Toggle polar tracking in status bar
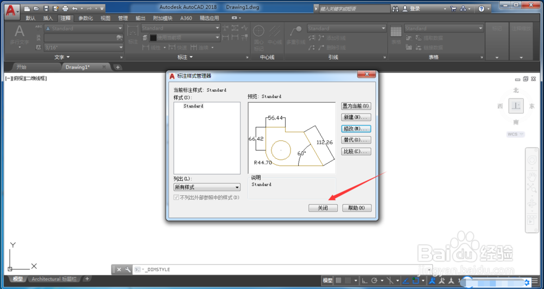 374,281
